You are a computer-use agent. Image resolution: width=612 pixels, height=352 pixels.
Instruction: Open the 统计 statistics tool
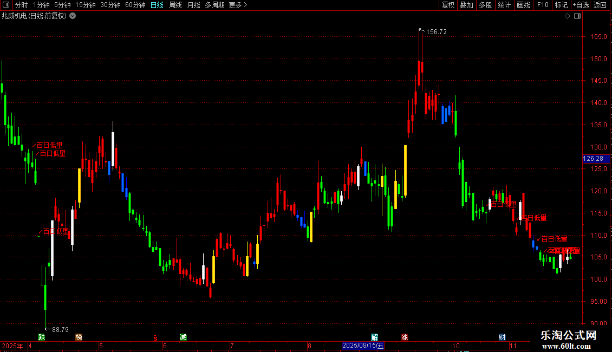pyautogui.click(x=504, y=5)
